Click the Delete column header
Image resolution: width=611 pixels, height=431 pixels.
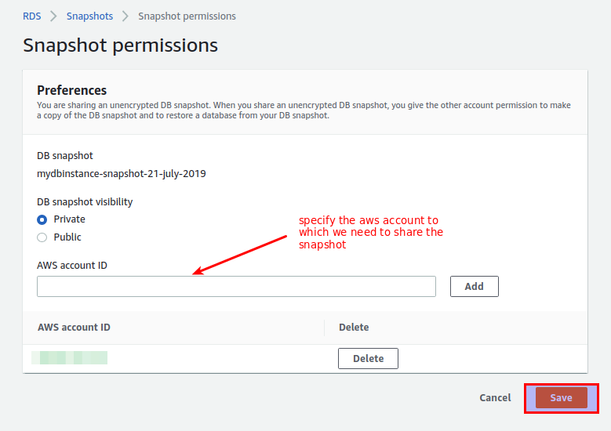[x=354, y=328]
